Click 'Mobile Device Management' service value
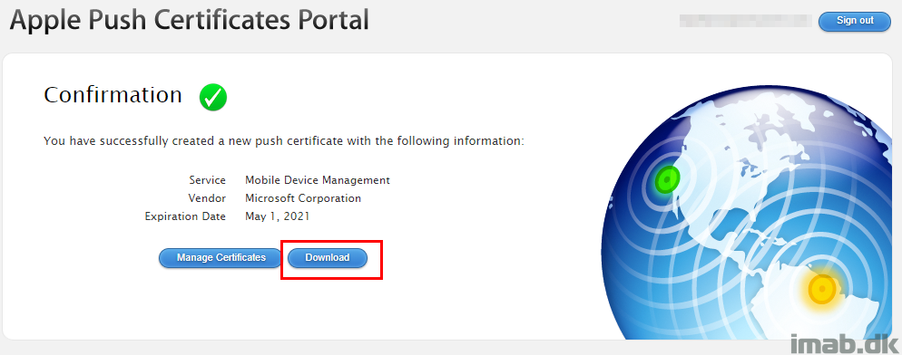 pyautogui.click(x=318, y=180)
